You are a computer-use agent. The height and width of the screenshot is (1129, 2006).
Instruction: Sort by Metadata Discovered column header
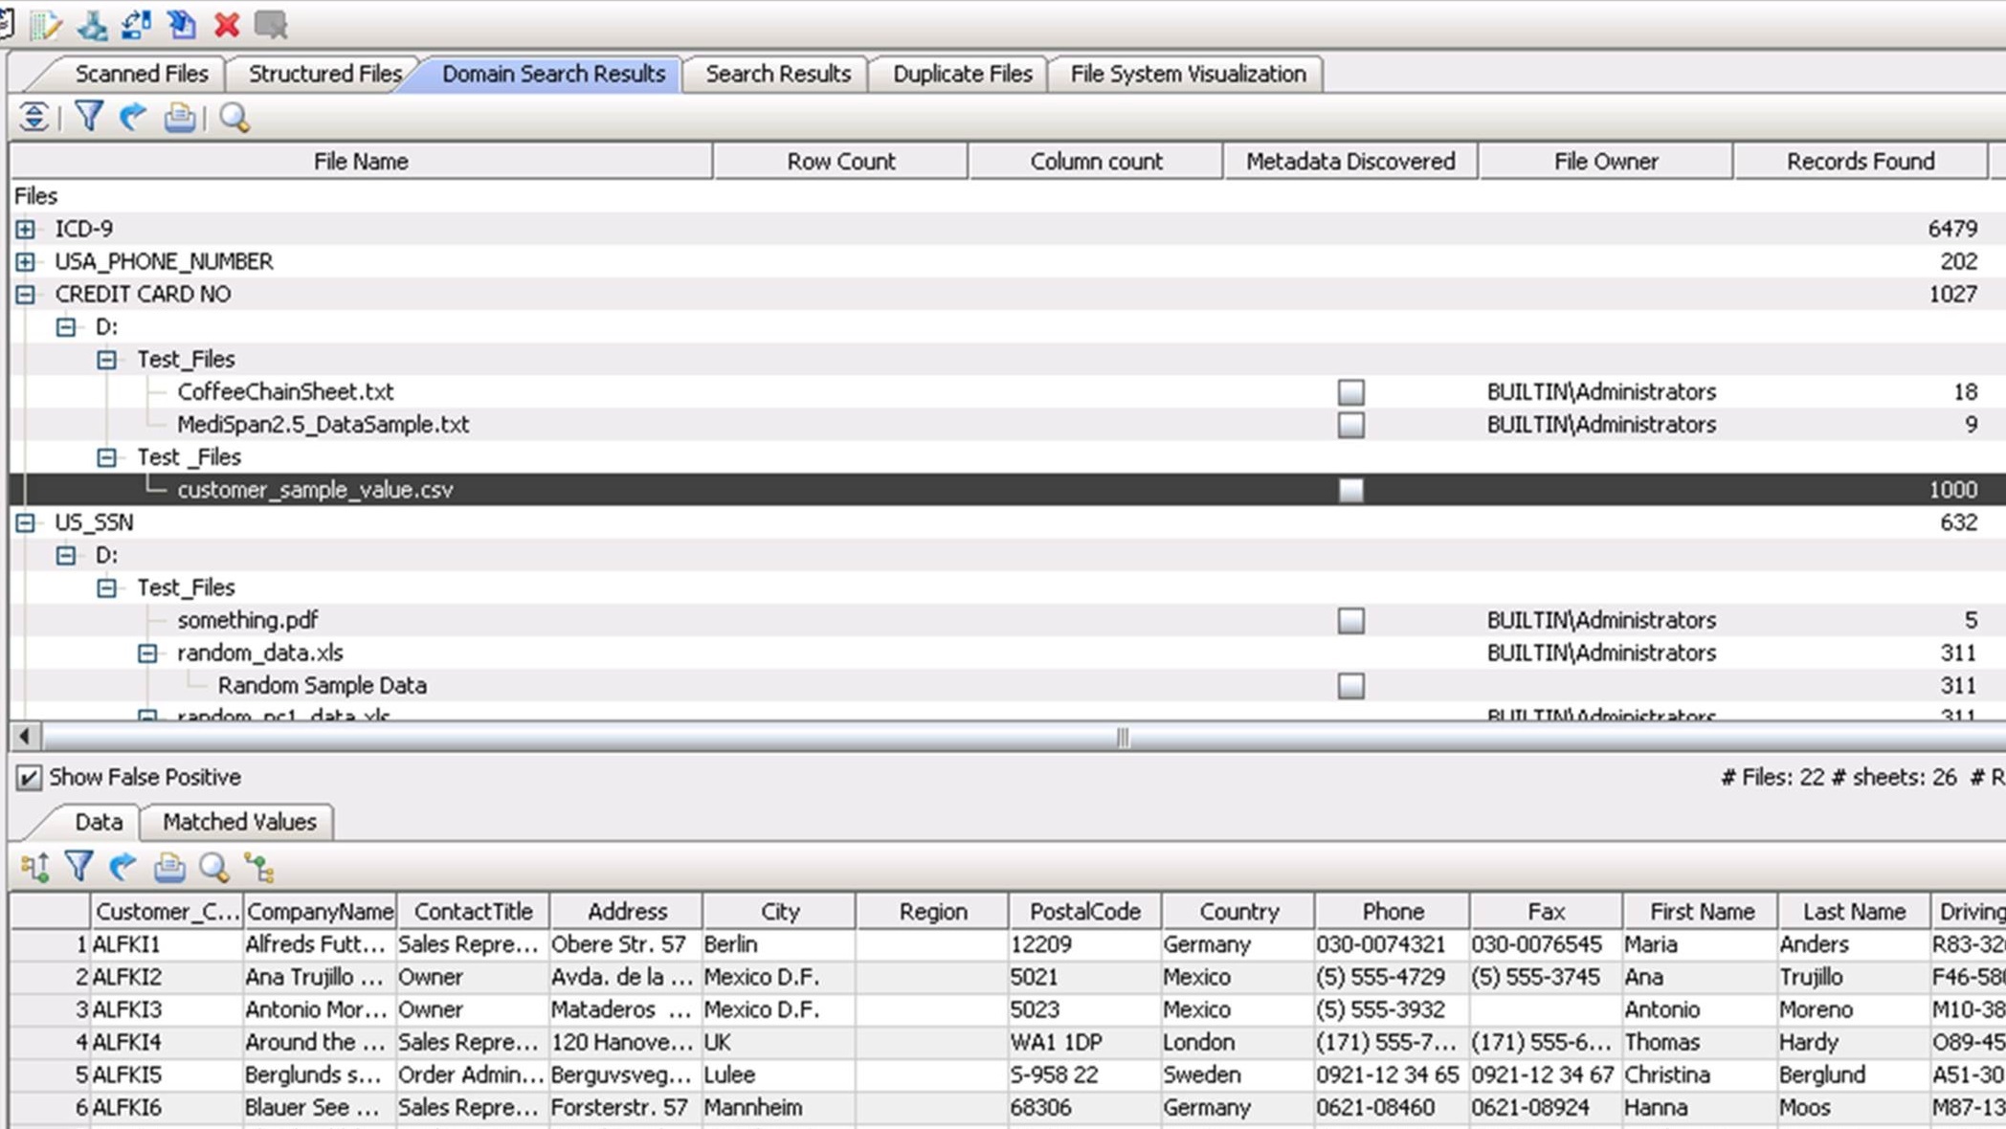click(x=1350, y=162)
